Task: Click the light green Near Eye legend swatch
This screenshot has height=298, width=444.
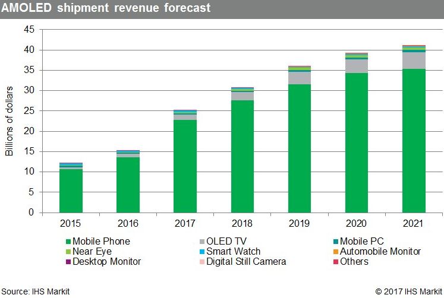Action: coord(68,252)
